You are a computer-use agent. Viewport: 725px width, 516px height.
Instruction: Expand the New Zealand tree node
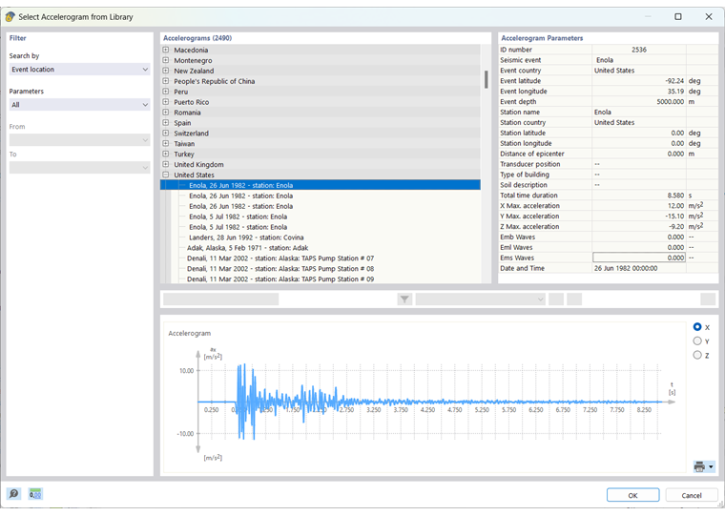pos(166,71)
